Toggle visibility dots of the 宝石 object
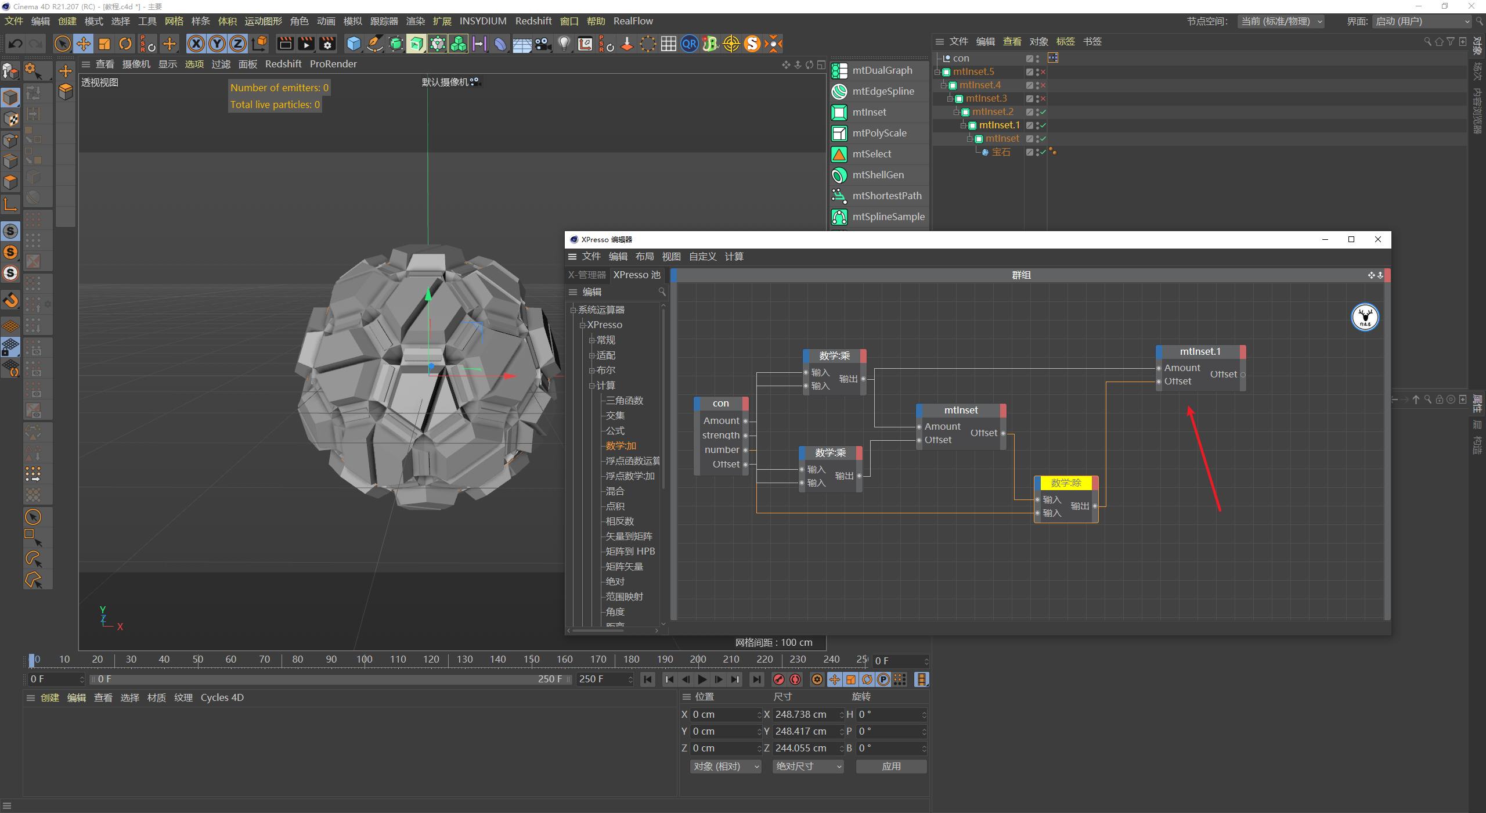The image size is (1486, 813). pyautogui.click(x=1037, y=152)
